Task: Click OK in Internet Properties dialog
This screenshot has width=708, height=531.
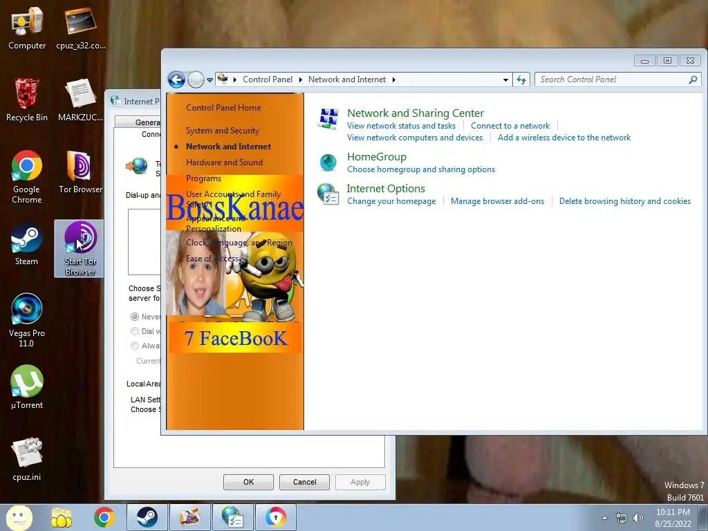Action: (x=248, y=482)
